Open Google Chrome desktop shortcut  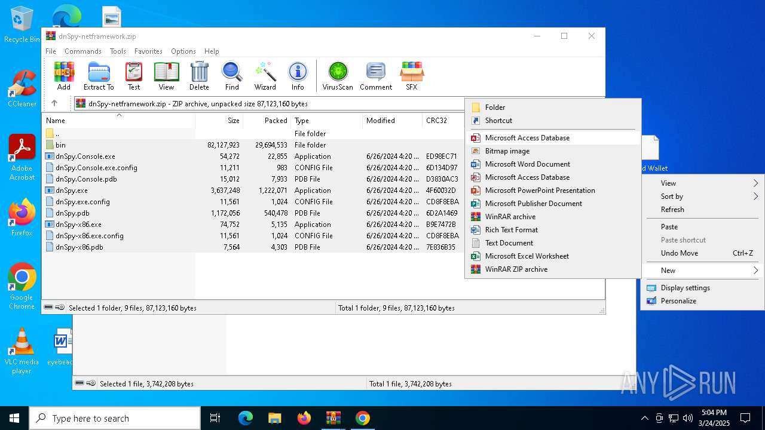(x=22, y=286)
